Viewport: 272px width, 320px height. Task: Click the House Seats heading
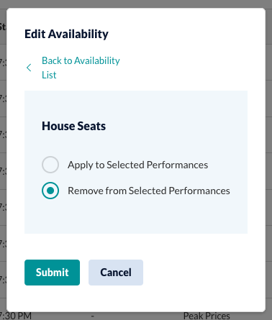pyautogui.click(x=73, y=126)
